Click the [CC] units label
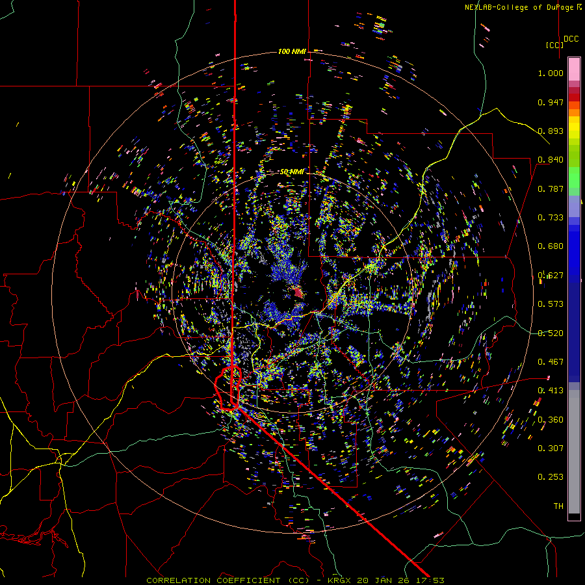 (554, 45)
